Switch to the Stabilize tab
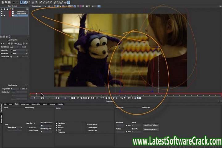This screenshot has height=148, width=222. (60, 104)
